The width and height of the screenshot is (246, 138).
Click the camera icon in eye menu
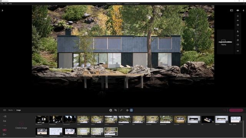(238, 25)
